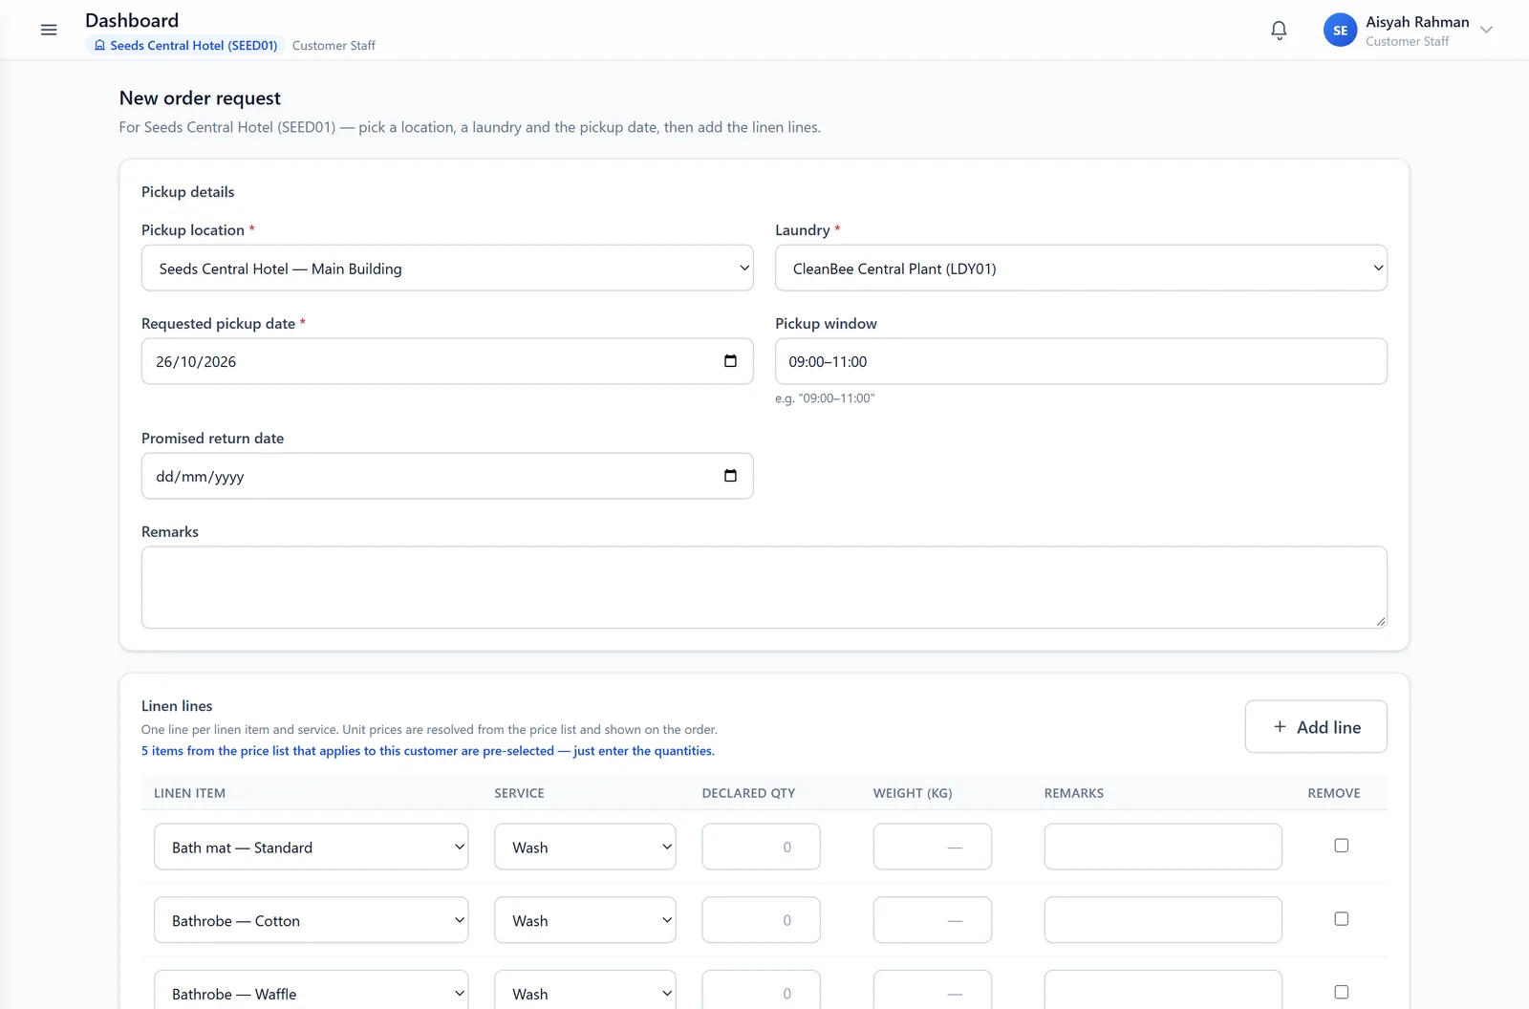Click the LINEN ITEM column header

(189, 793)
